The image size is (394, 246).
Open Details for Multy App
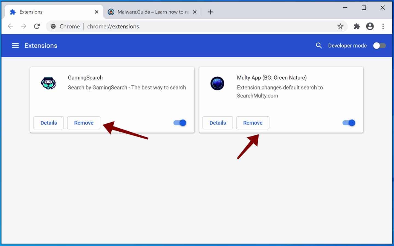coord(218,123)
